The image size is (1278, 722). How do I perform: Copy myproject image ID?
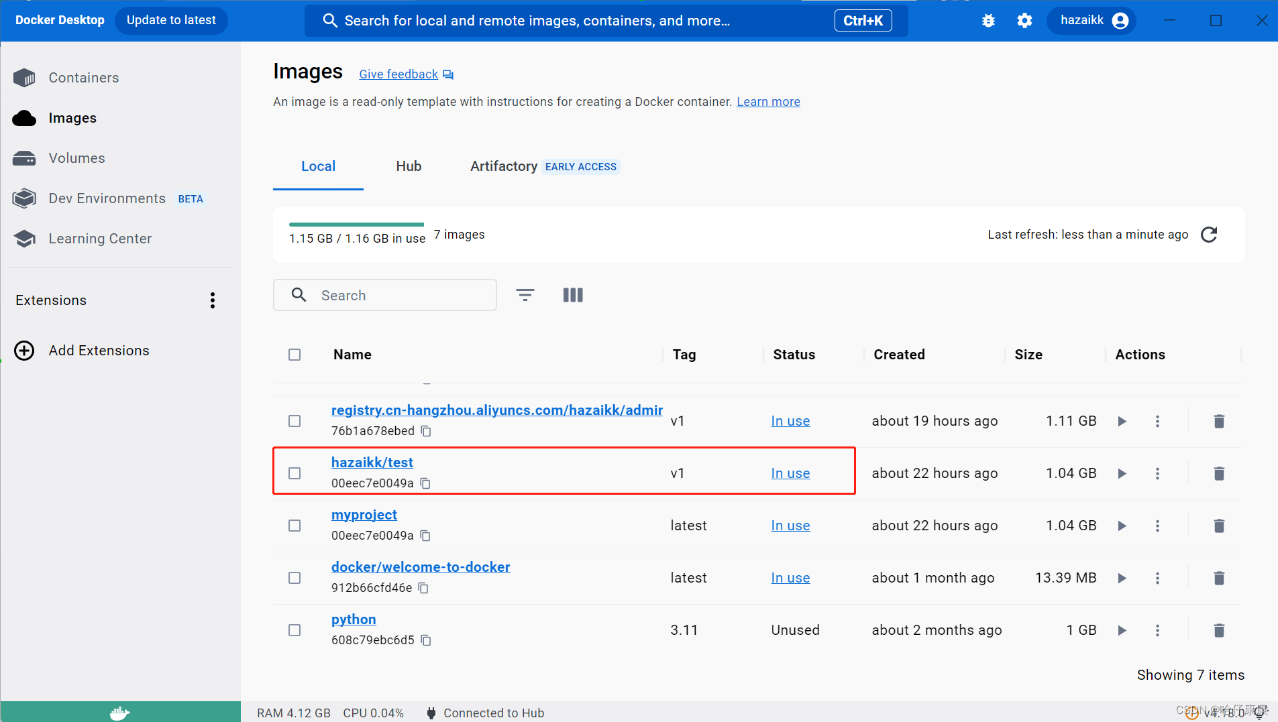pyautogui.click(x=425, y=536)
